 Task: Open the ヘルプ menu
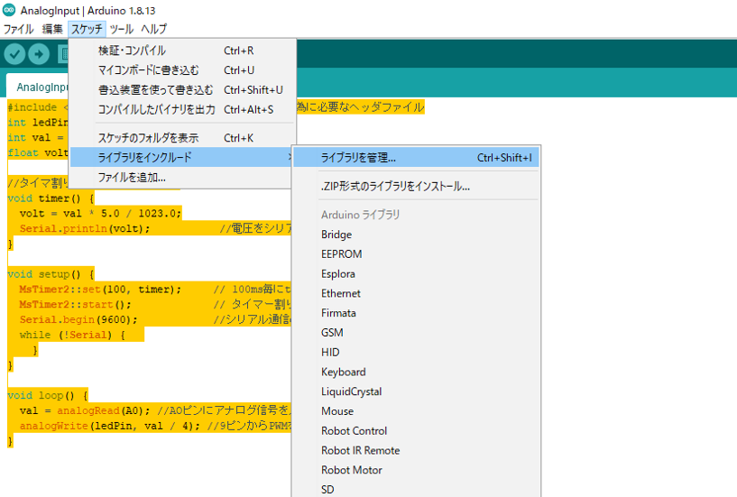point(153,29)
